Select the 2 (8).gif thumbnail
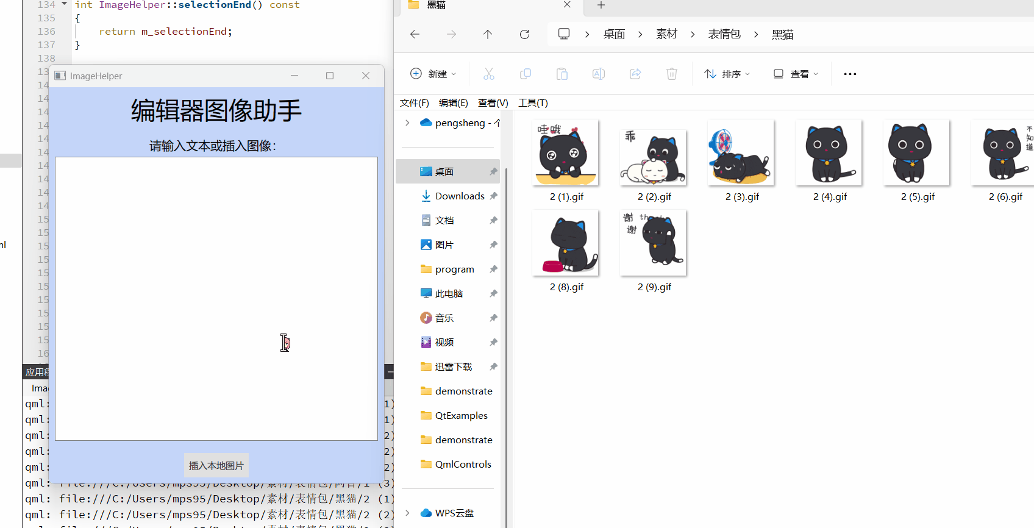The image size is (1034, 528). 565,243
